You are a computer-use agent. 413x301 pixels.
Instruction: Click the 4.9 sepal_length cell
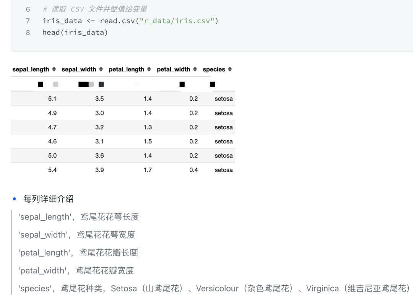(52, 113)
